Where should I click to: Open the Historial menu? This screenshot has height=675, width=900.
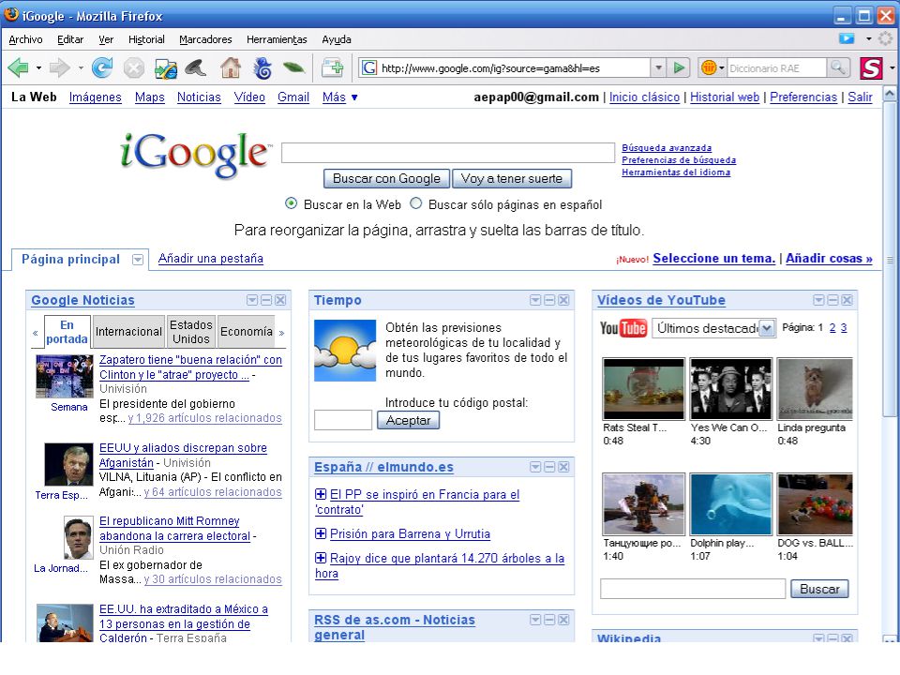(146, 39)
